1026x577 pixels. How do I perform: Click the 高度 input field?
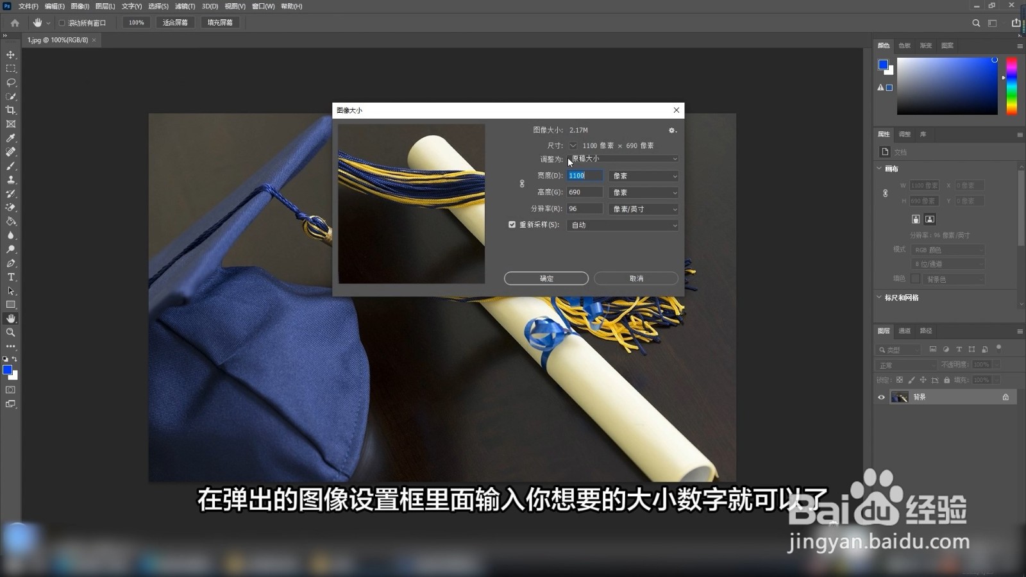[585, 192]
